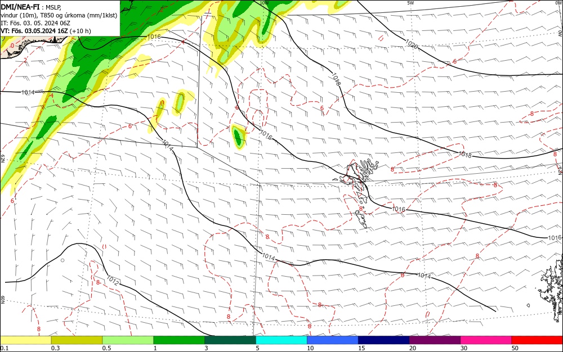Image resolution: width=563 pixels, height=352 pixels.
Task: Click the 'IT: Fös. 03. 05. 2024 06Z' line
Action: pyautogui.click(x=35, y=23)
